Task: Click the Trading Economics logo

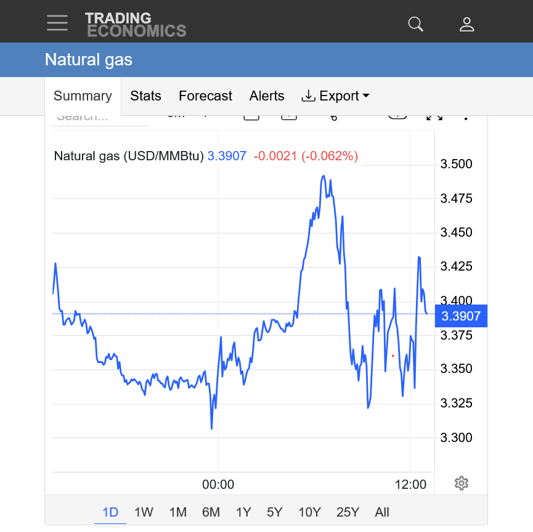Action: pos(135,24)
